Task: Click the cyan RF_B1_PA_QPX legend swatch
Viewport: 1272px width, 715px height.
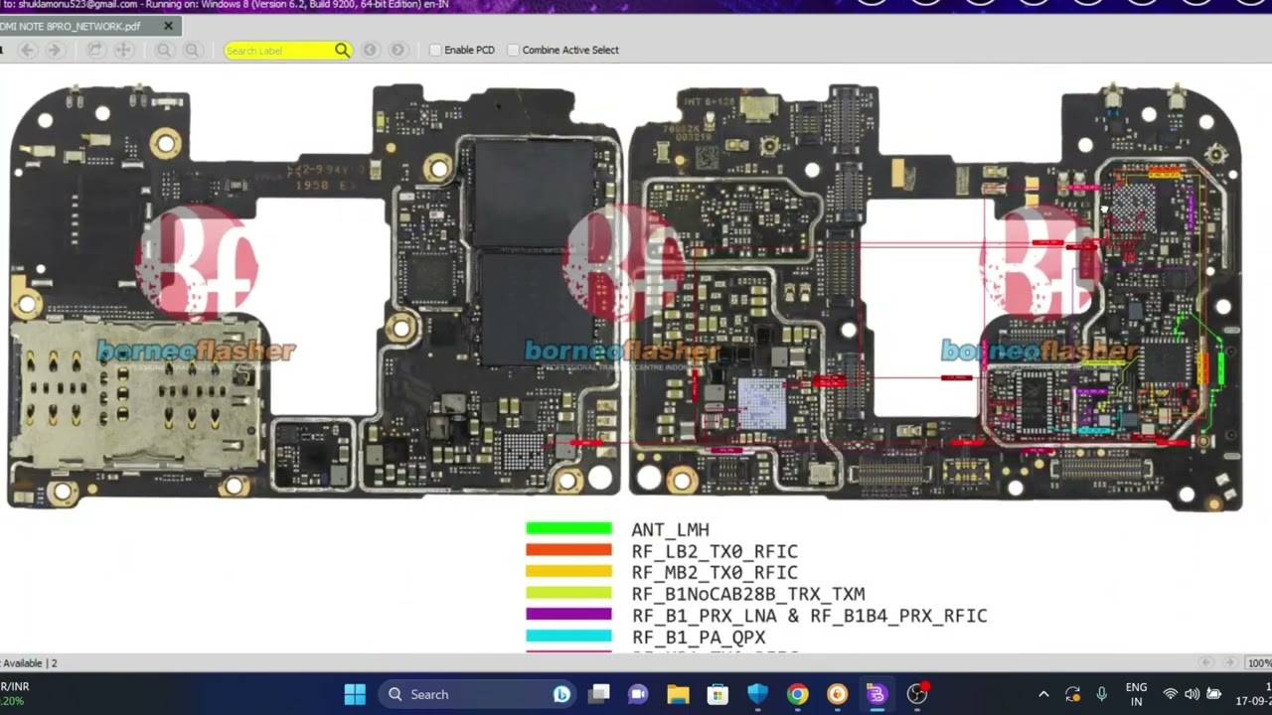Action: (568, 637)
